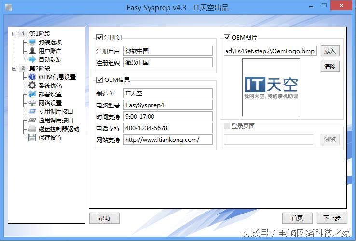This screenshot has height=241, width=356.
Task: Click the 电话支持 field 400-1234-5678
Action: tap(168, 128)
